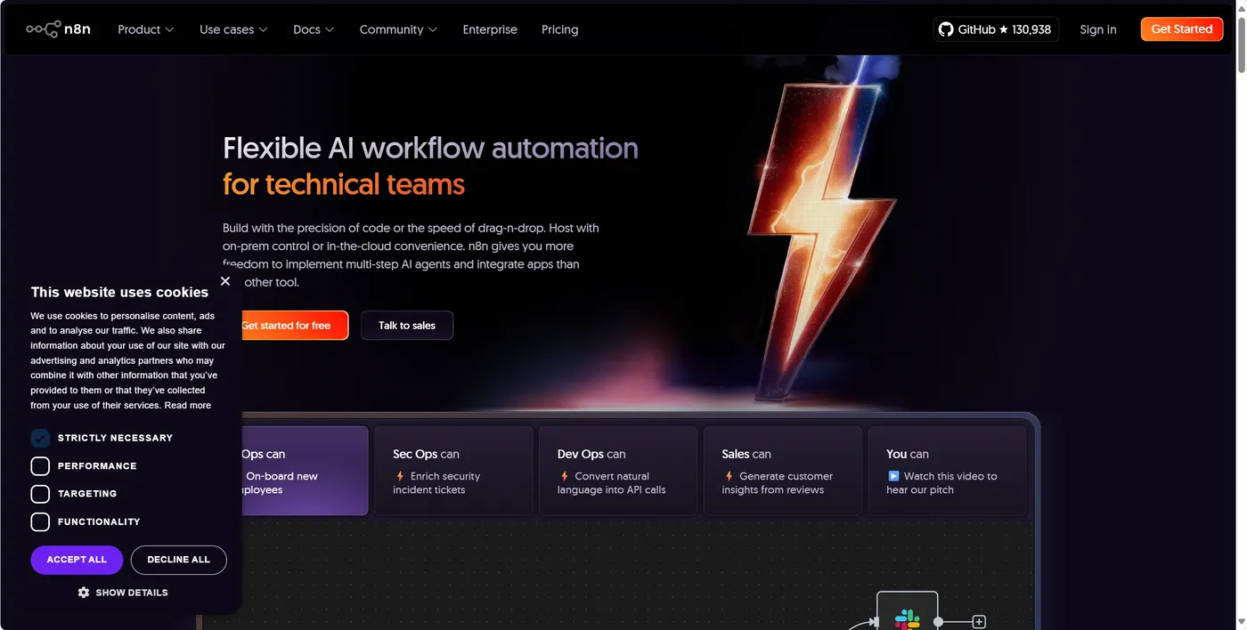Click the page vertical scrollbar thumb
Viewport: 1247px width, 630px height.
[1240, 44]
